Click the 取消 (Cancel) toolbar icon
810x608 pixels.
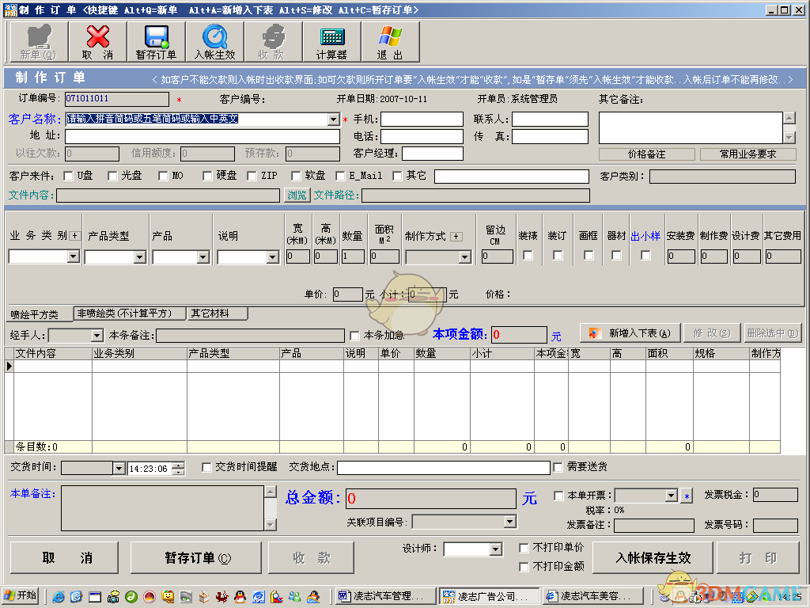[97, 41]
